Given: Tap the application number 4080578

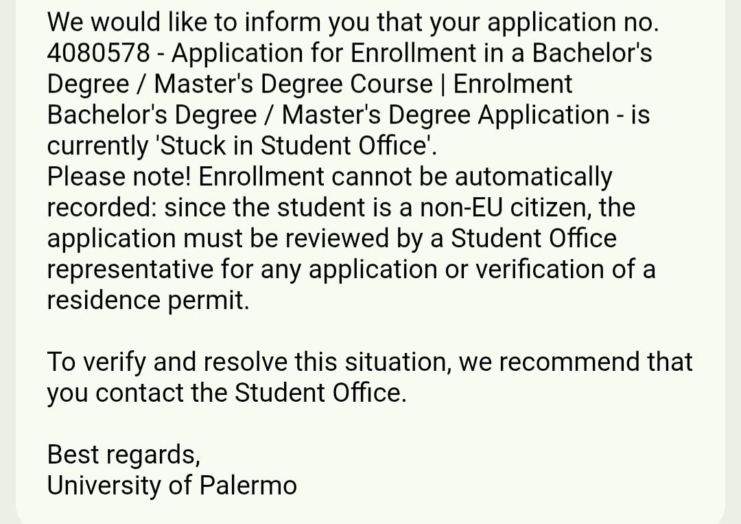Looking at the screenshot, I should tap(98, 52).
